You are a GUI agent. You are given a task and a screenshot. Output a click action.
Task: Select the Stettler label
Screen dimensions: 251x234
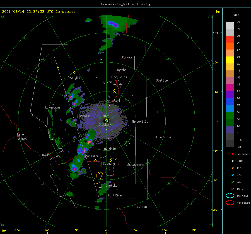[x=163, y=80]
